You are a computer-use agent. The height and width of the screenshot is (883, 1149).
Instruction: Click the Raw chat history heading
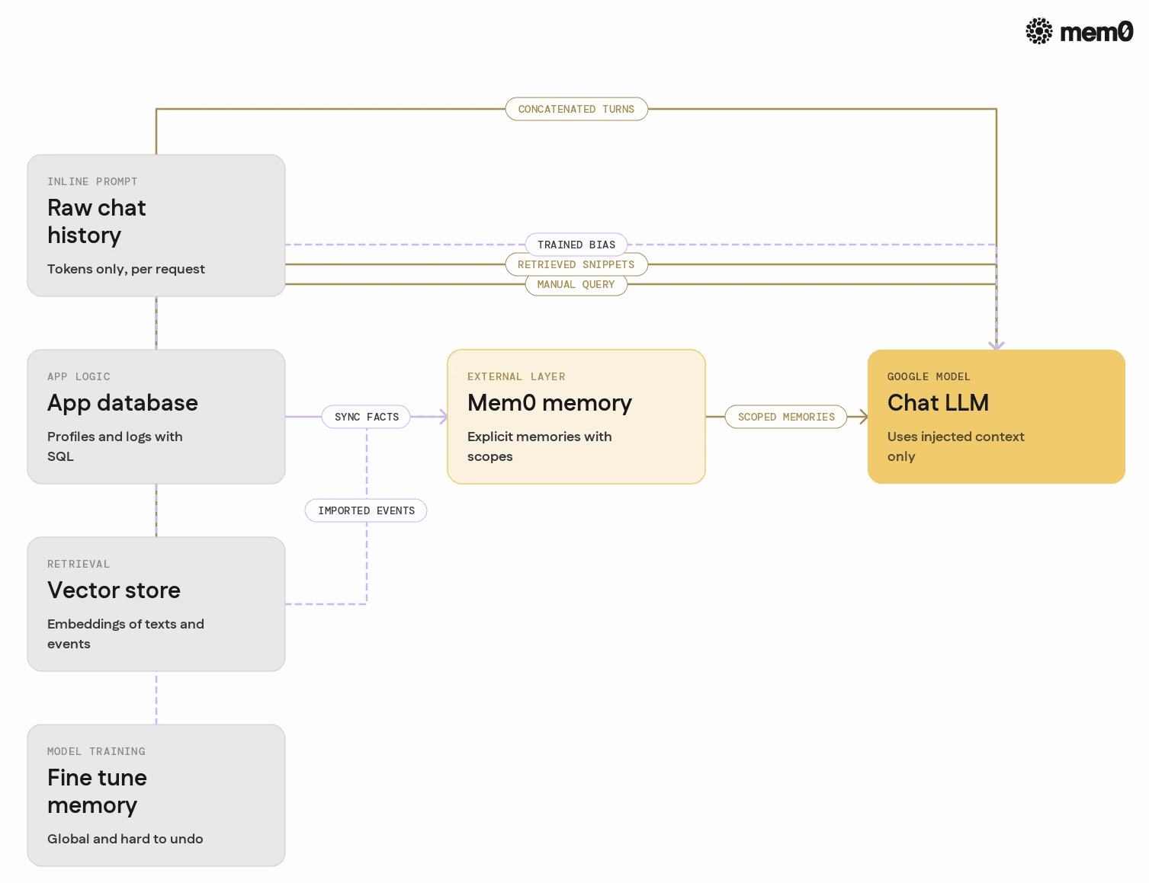(96, 222)
